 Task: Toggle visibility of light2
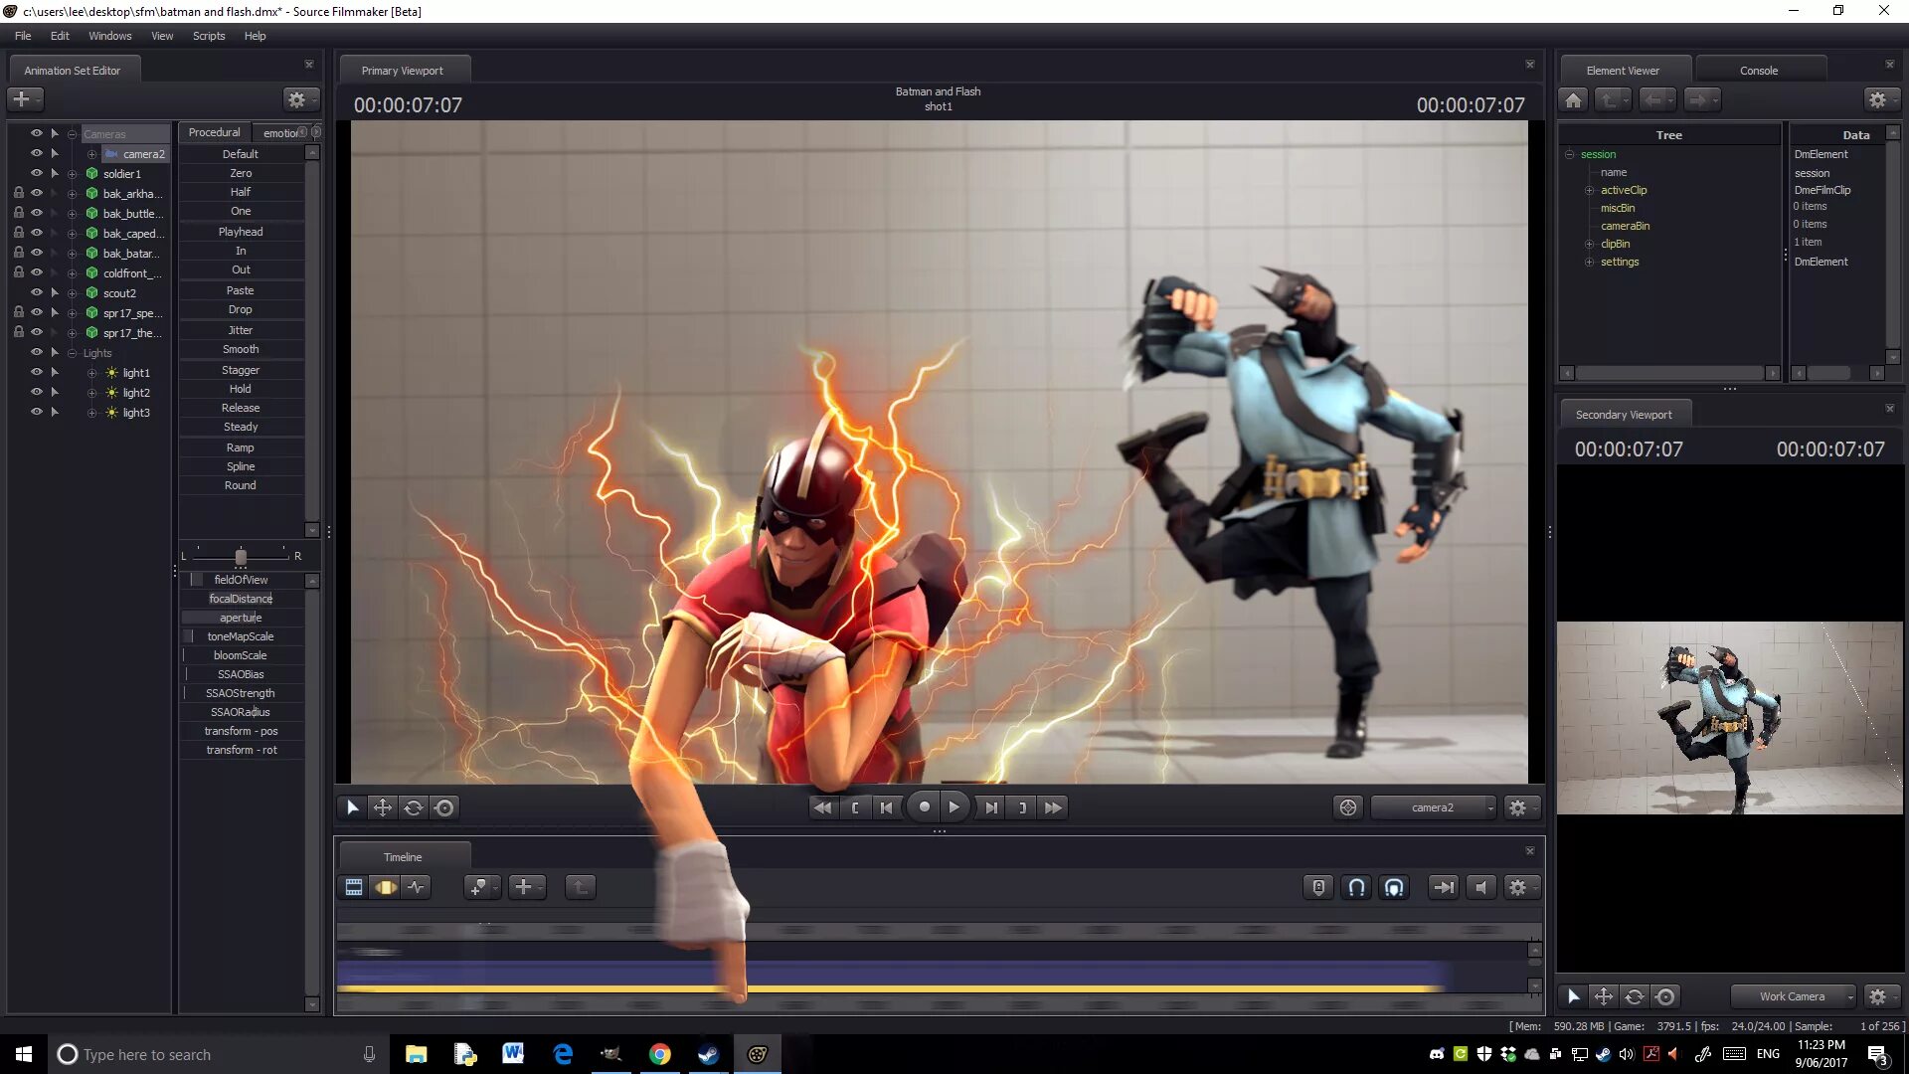[37, 392]
